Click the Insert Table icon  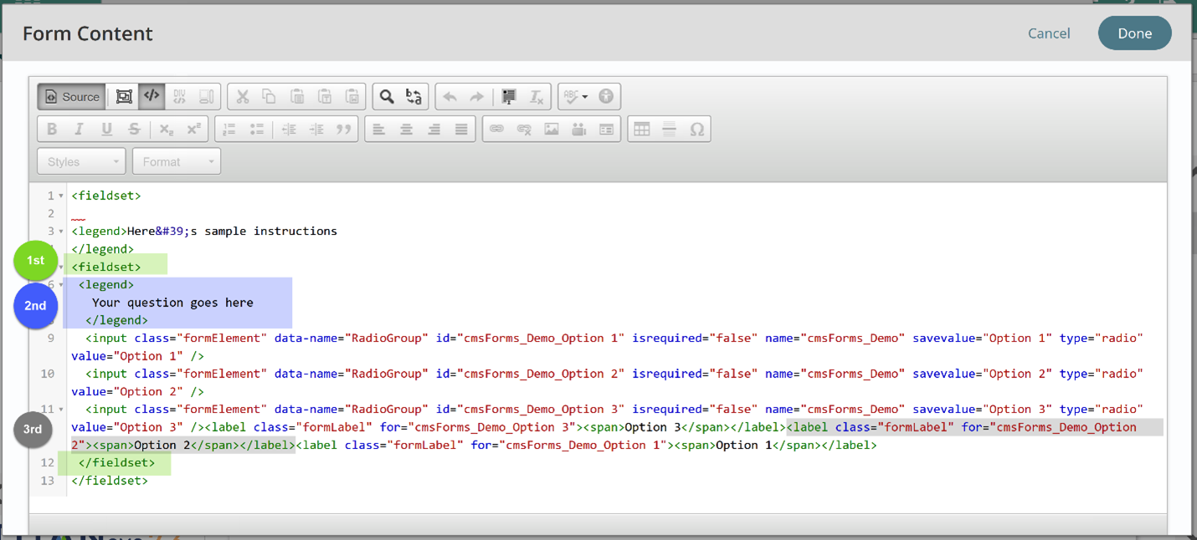[x=642, y=130]
